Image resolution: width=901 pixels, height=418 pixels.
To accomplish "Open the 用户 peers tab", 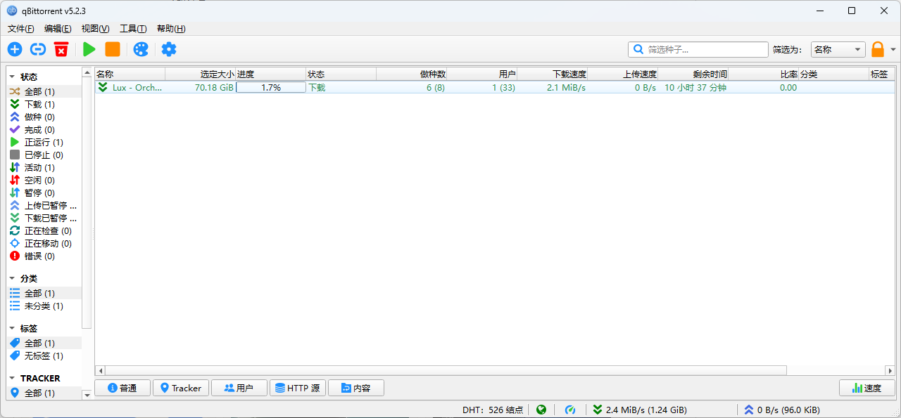I will pyautogui.click(x=239, y=388).
